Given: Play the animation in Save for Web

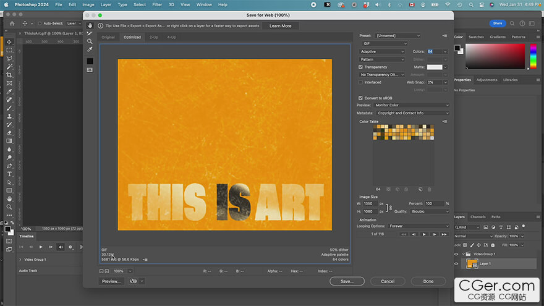Looking at the screenshot, I should coord(423,234).
